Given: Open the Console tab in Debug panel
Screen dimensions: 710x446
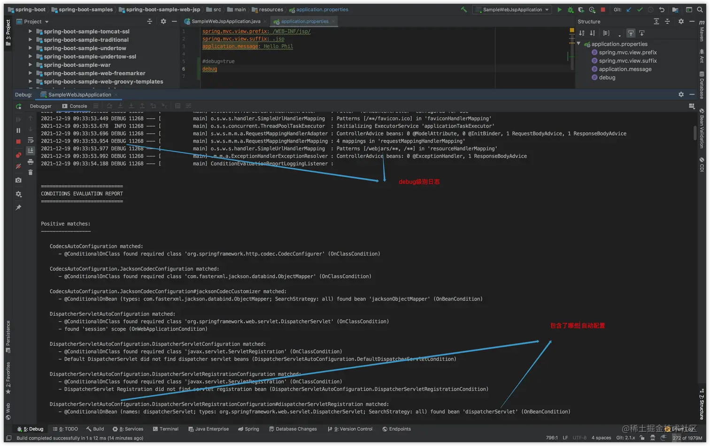Looking at the screenshot, I should 78,106.
